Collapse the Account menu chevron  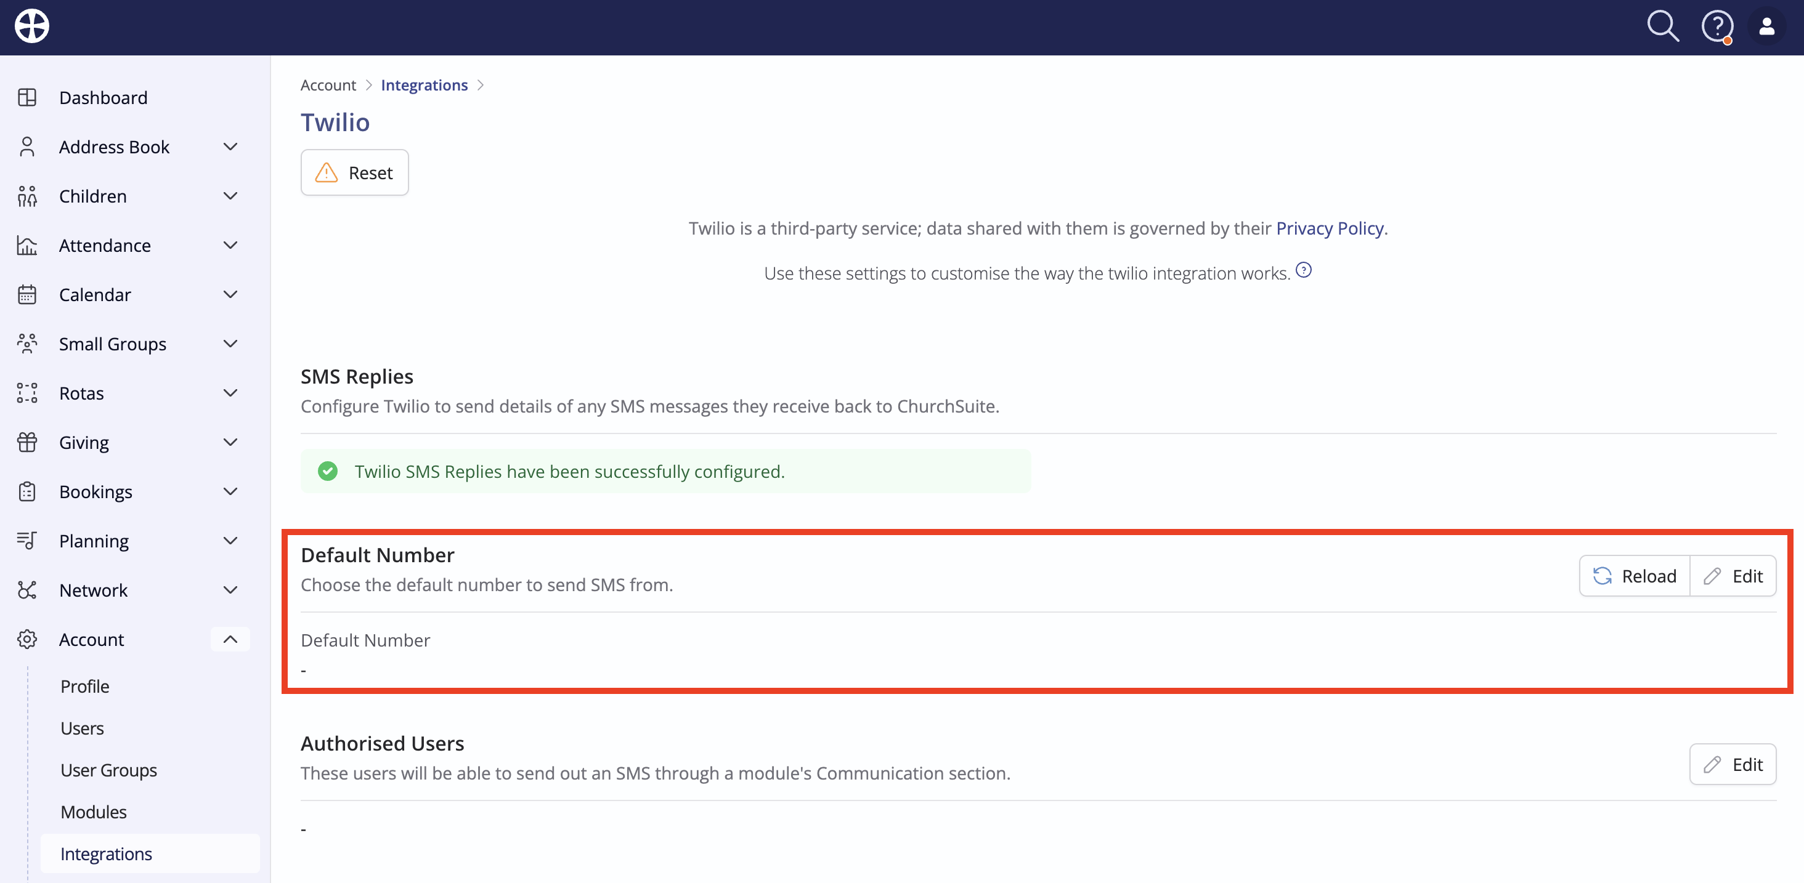pyautogui.click(x=230, y=640)
